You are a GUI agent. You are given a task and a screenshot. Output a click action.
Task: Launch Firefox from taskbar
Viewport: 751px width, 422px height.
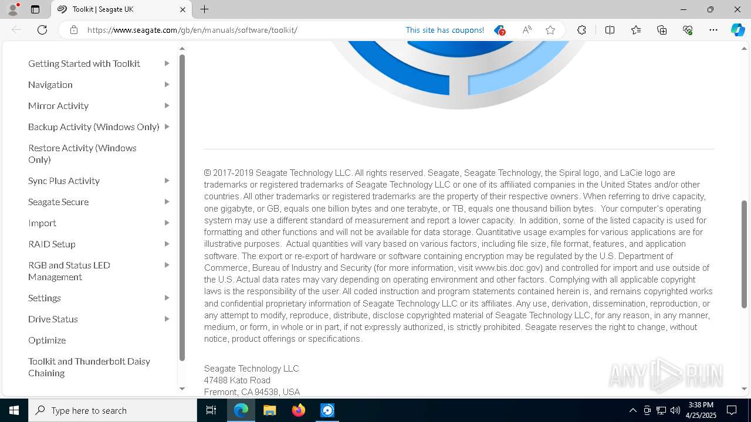point(299,410)
